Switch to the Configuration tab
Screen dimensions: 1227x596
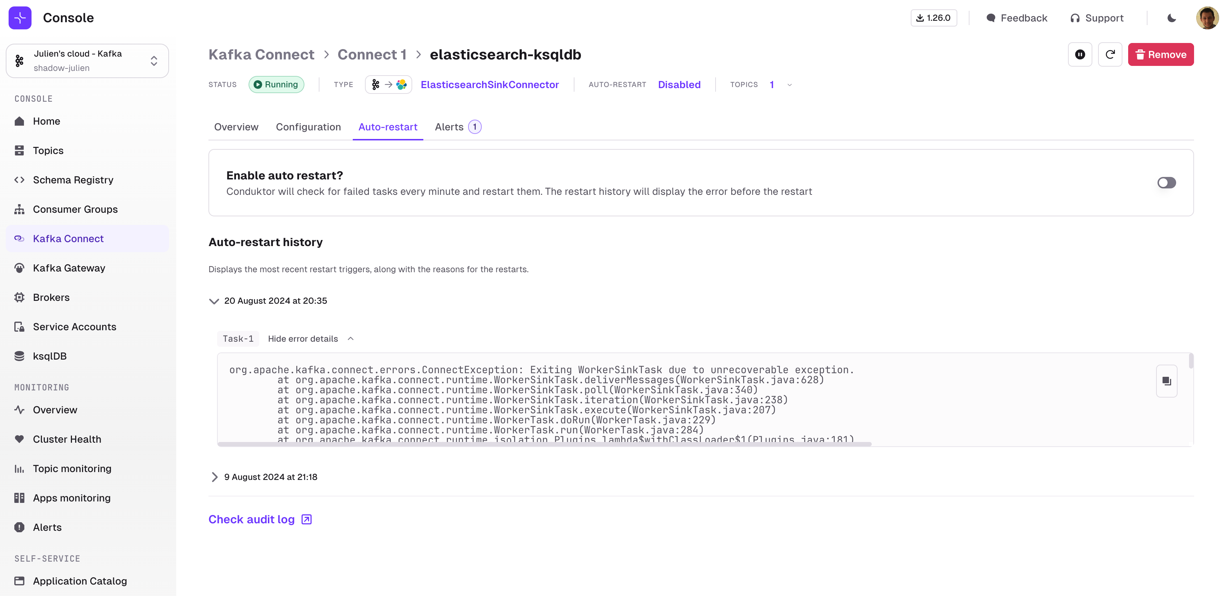click(308, 127)
